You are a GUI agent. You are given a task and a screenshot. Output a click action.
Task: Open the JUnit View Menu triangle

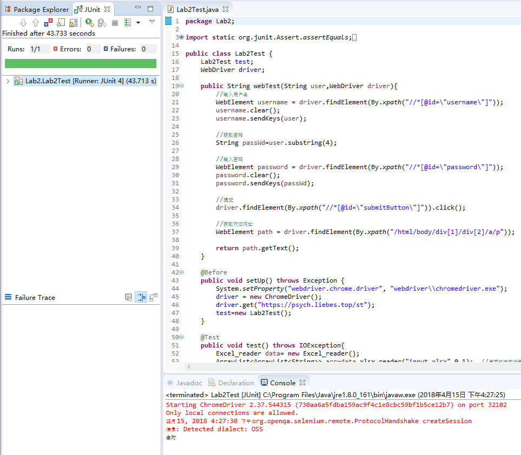coord(152,22)
